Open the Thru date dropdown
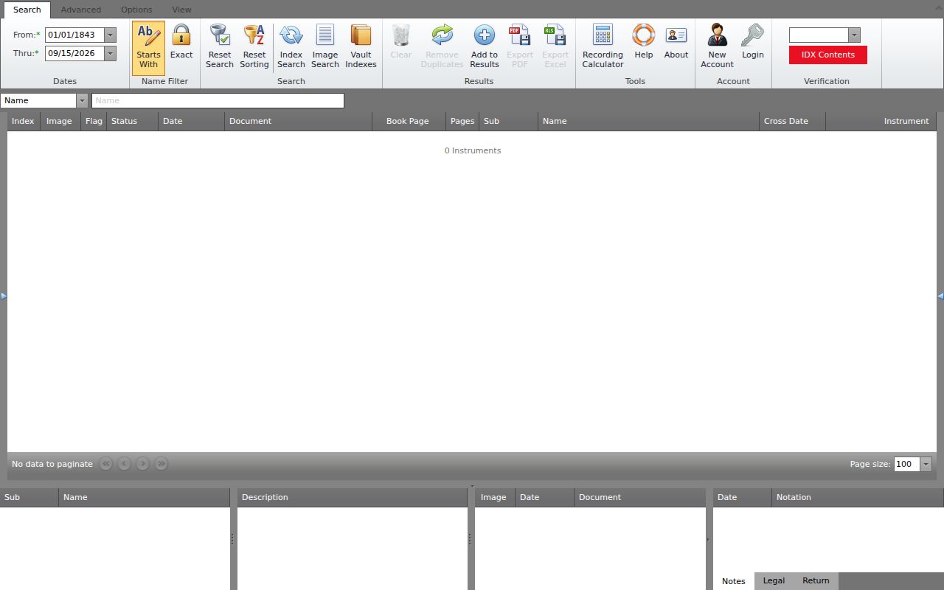 (x=110, y=53)
